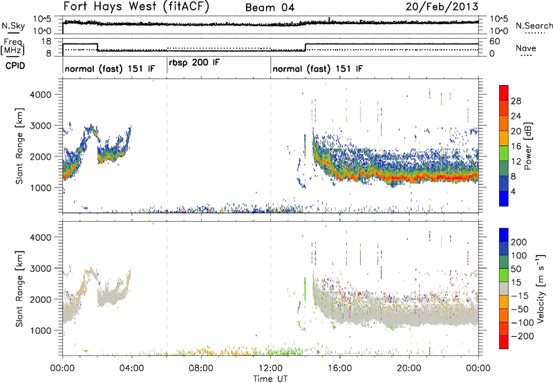
Task: Click the "60" Nave axis value
Action: (x=494, y=41)
